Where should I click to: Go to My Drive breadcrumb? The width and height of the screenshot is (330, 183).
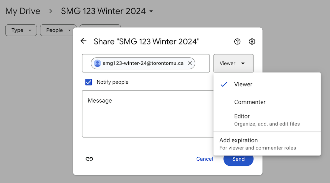click(x=23, y=11)
